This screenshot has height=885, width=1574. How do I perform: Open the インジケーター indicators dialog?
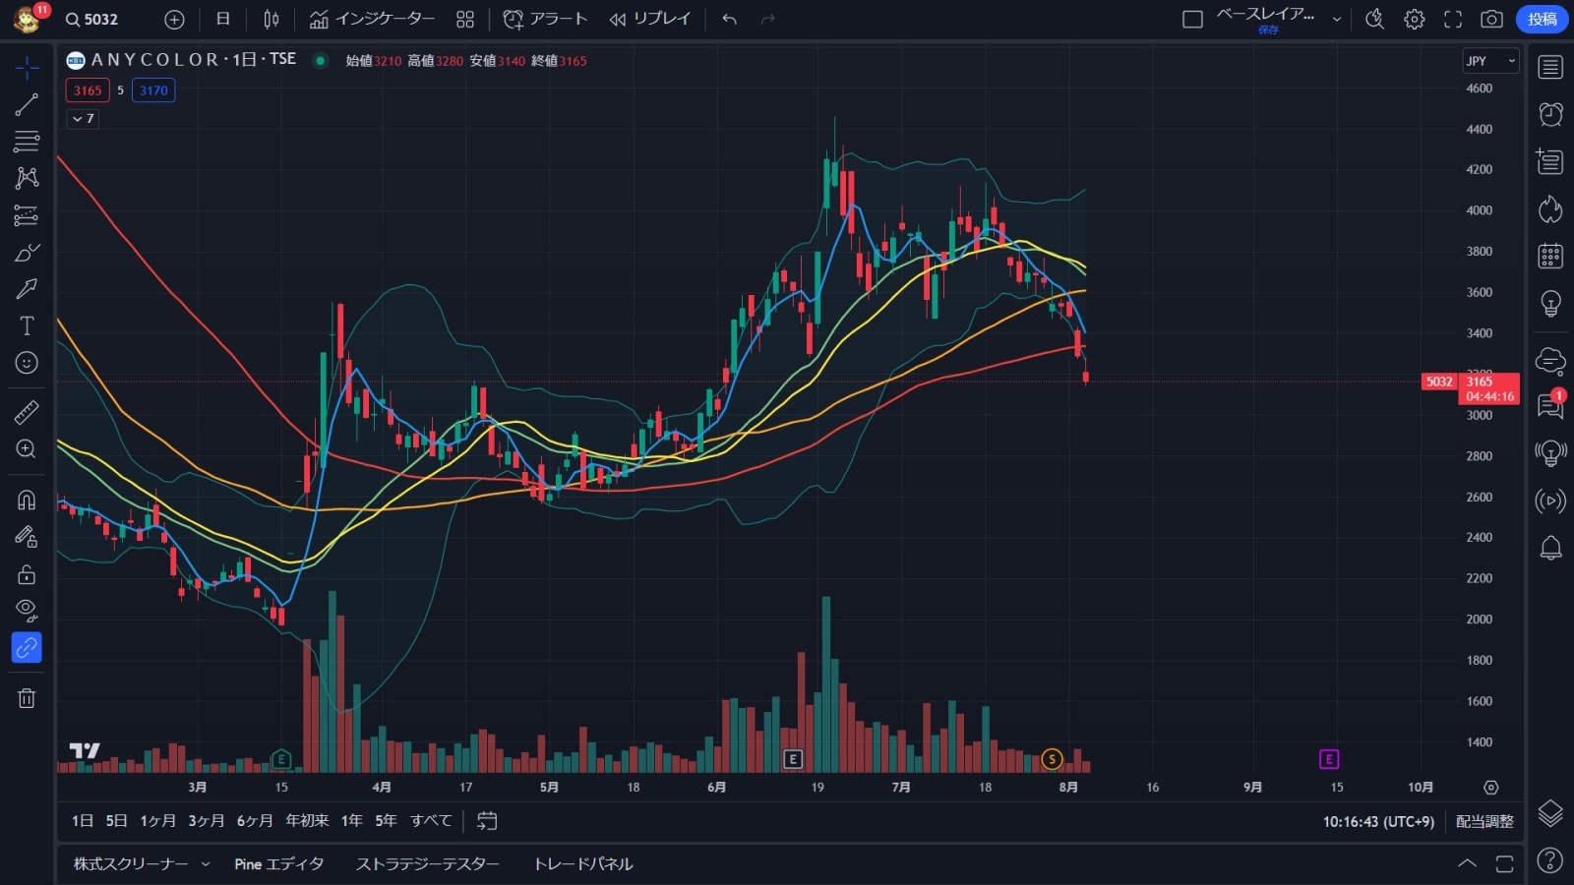(x=372, y=19)
